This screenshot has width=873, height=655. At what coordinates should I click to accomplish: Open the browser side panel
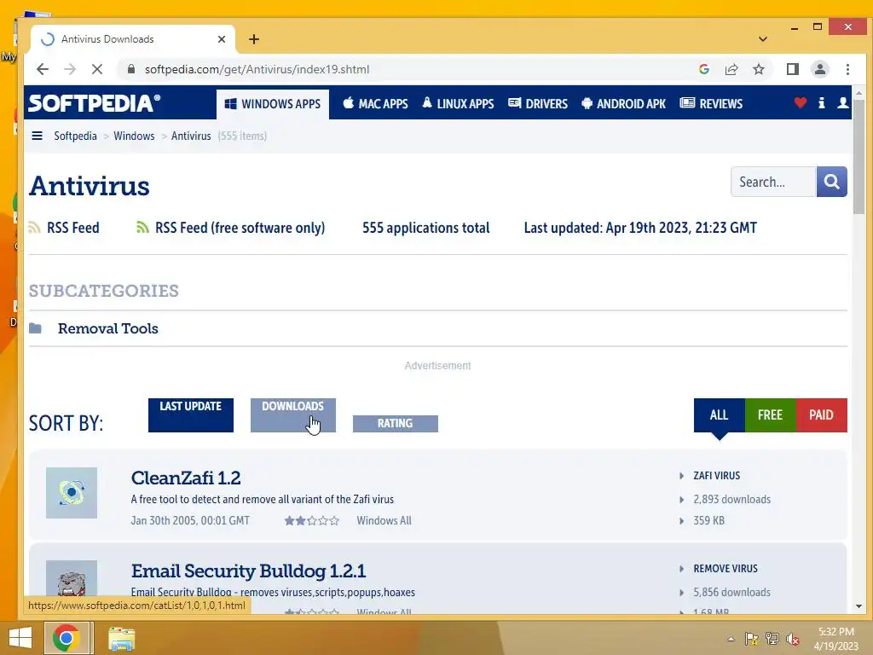pyautogui.click(x=792, y=69)
